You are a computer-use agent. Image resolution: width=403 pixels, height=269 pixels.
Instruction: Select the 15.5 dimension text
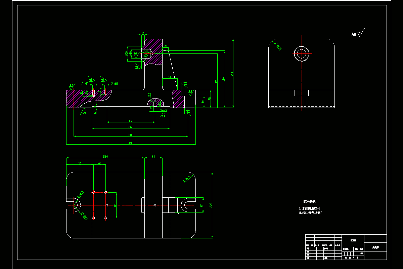click(x=150, y=95)
